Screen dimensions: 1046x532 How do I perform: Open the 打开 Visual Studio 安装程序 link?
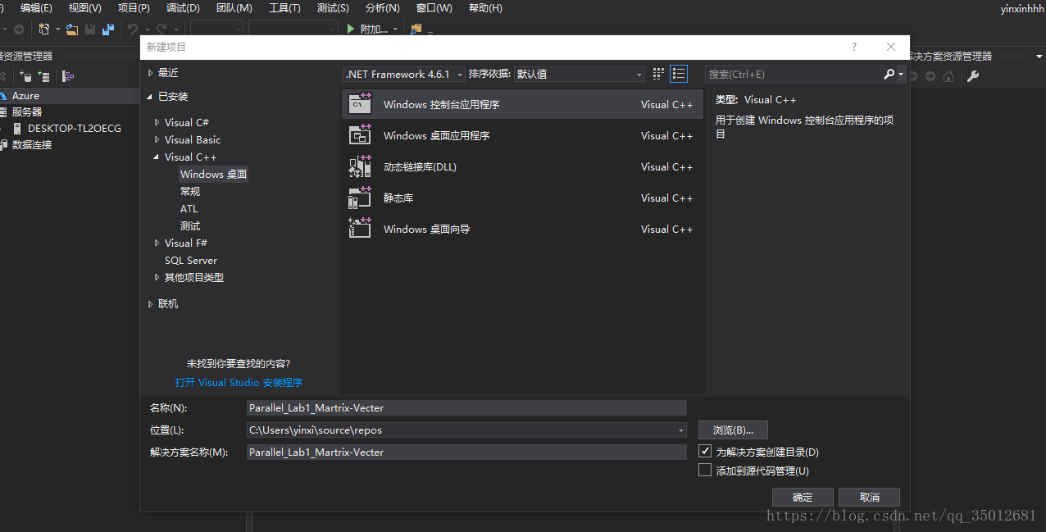coord(239,382)
